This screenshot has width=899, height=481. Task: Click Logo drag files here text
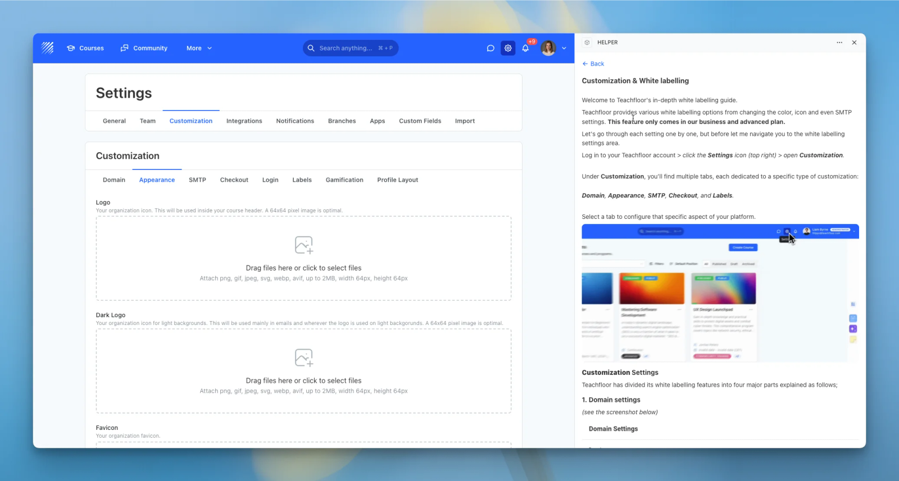click(x=303, y=268)
